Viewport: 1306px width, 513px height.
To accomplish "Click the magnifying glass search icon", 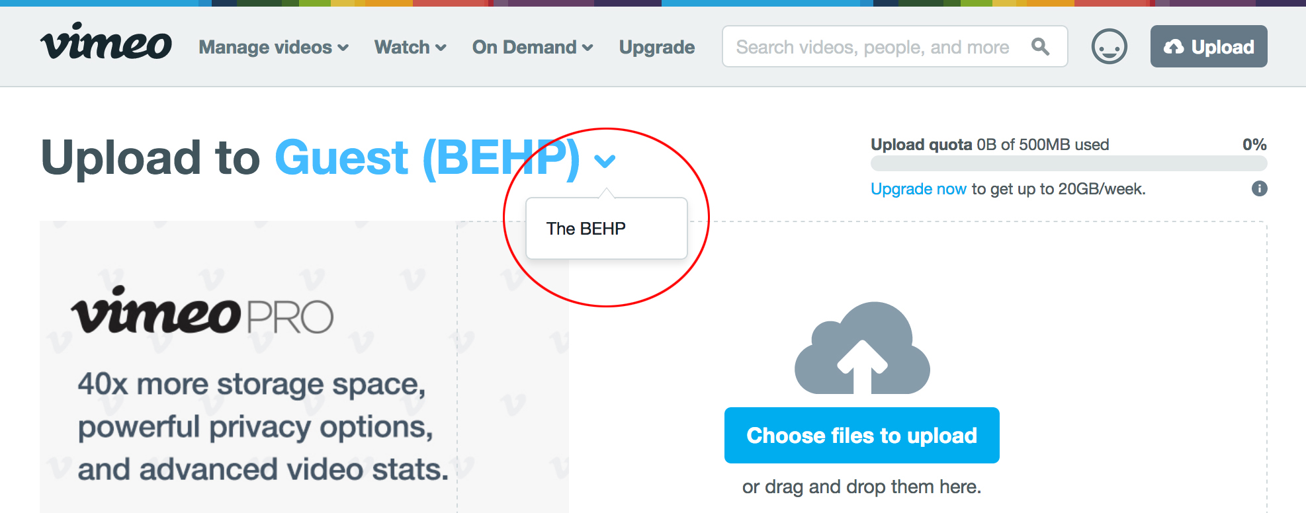I will 1040,46.
